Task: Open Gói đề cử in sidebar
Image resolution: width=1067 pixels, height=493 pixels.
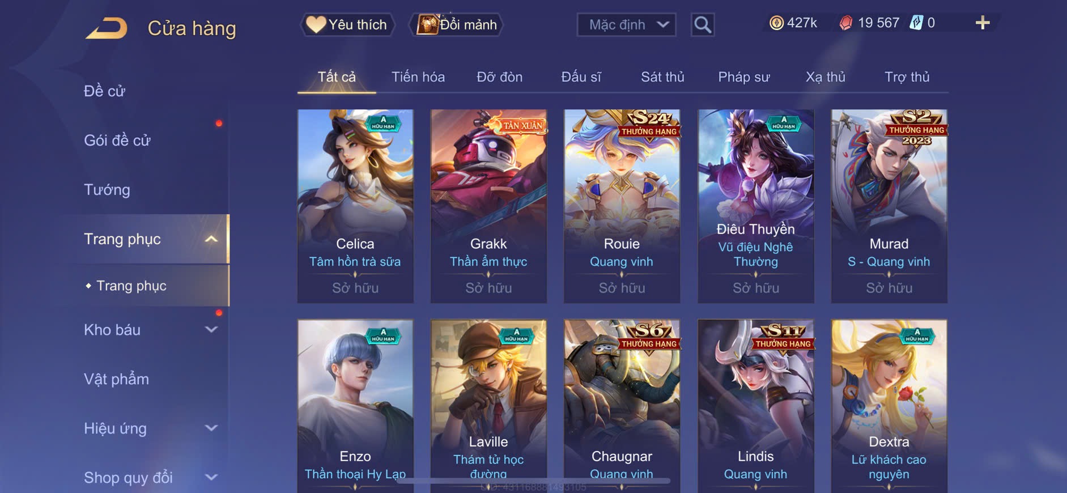Action: 117,141
